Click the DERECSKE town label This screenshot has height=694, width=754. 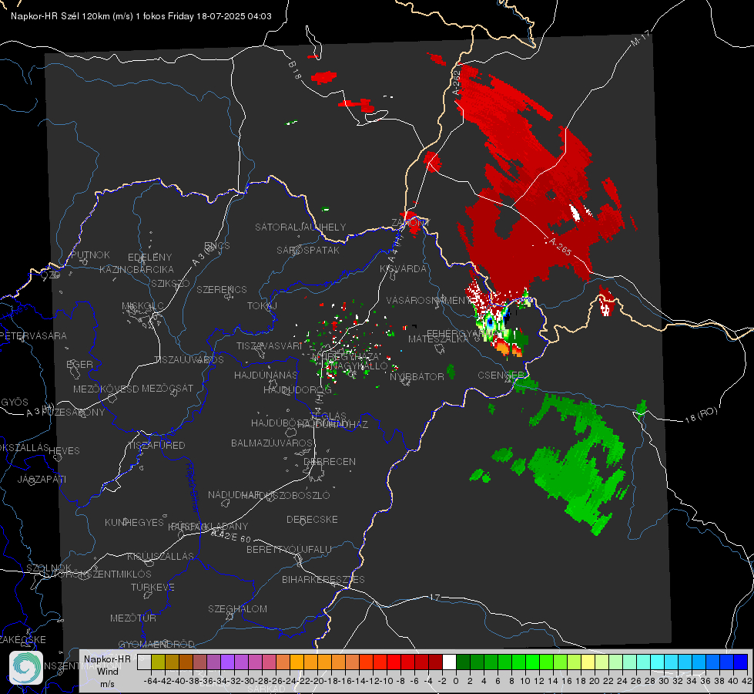click(x=312, y=520)
